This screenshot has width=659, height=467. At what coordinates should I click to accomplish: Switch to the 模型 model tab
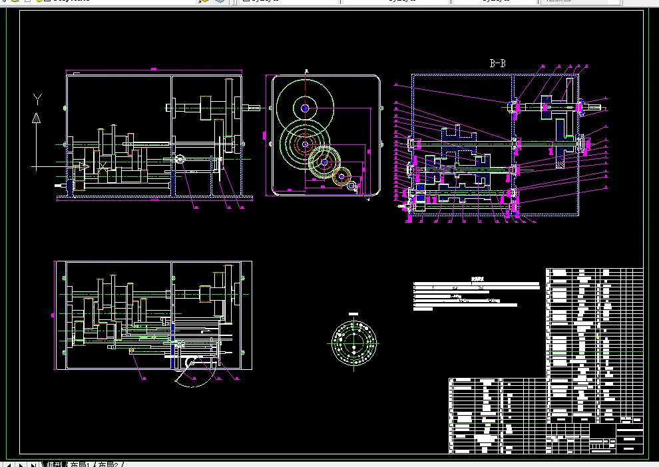pyautogui.click(x=53, y=464)
